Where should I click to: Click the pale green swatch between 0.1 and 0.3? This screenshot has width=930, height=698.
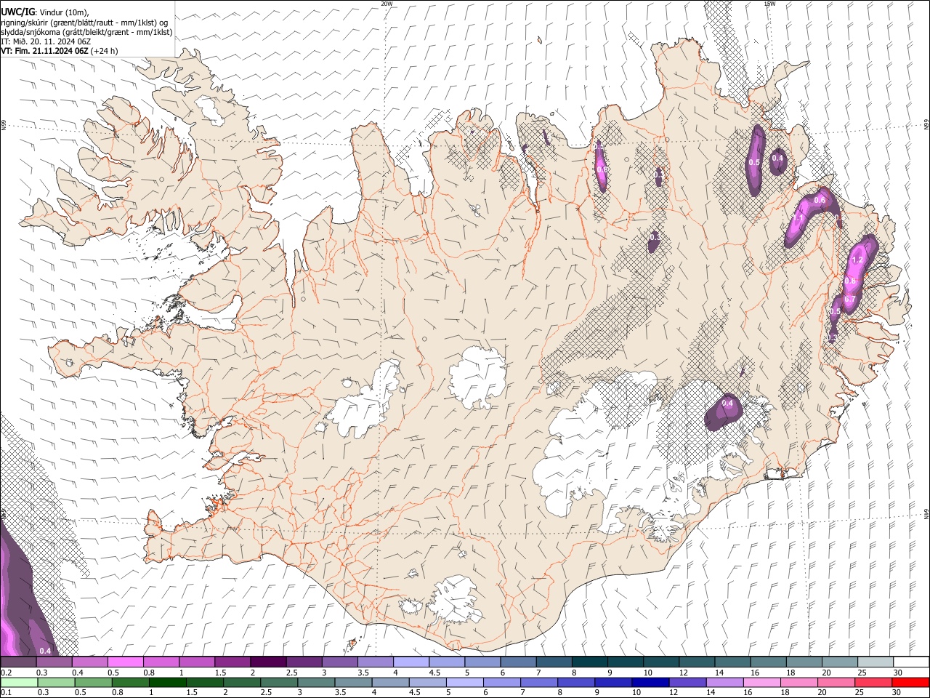pos(19,682)
